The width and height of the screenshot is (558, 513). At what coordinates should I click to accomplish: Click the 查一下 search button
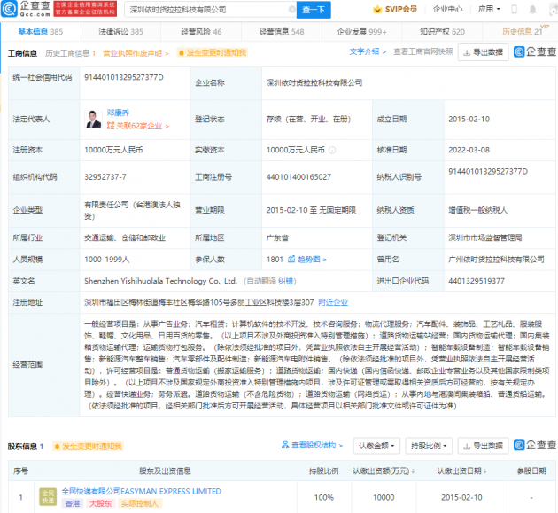(314, 10)
